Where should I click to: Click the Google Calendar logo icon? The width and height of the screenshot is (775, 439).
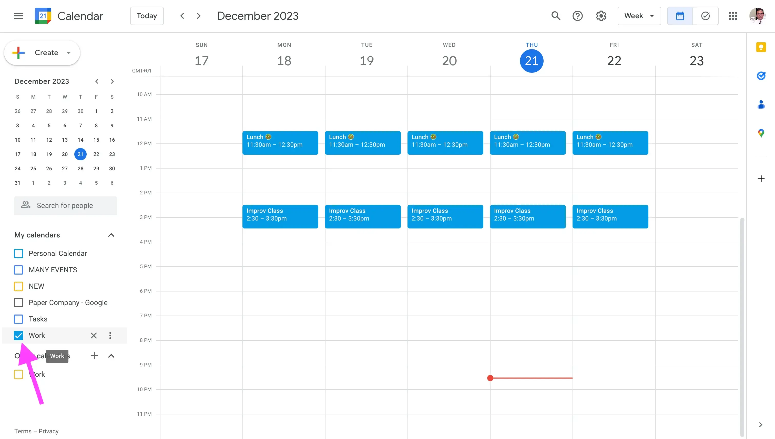coord(43,16)
